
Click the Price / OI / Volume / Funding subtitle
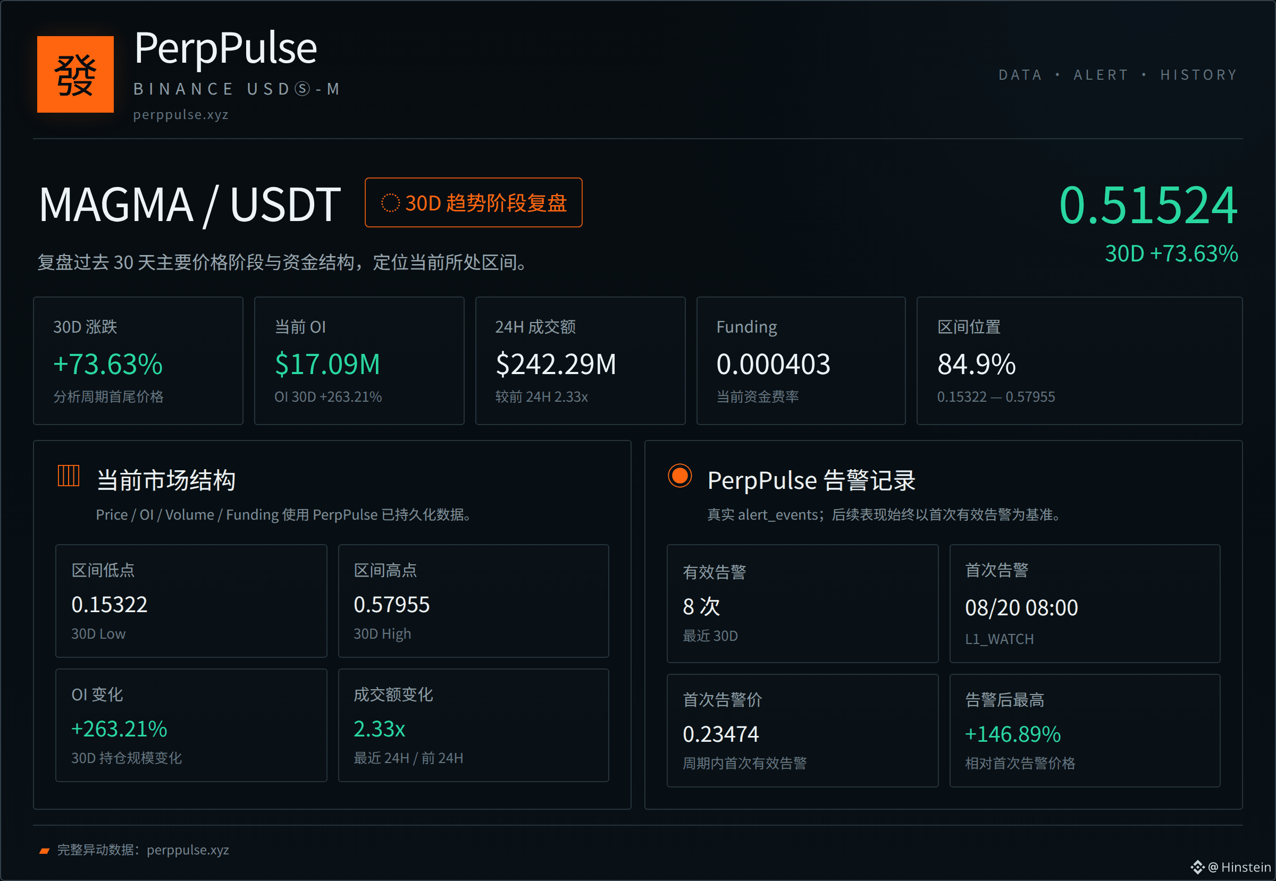[283, 514]
